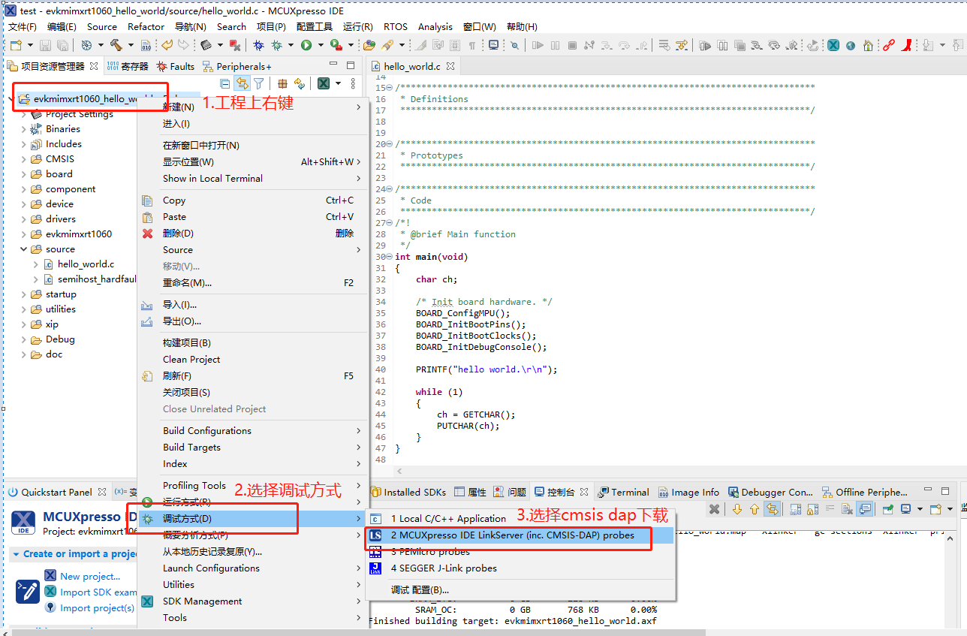
Task: Click the red chain link toolbar icon
Action: [x=889, y=45]
